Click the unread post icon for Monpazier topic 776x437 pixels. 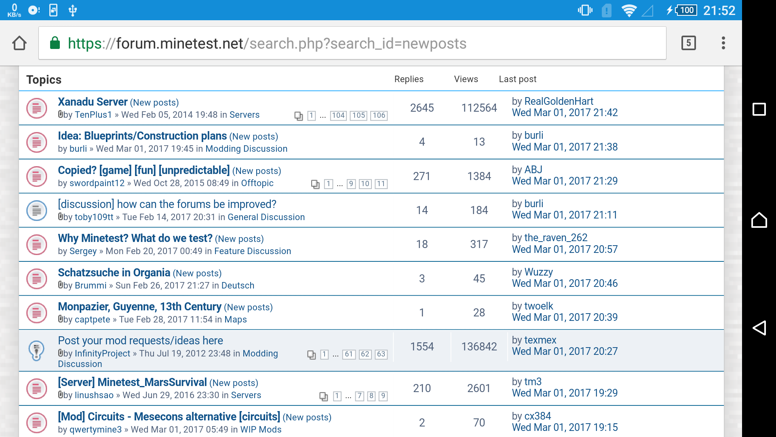tap(37, 313)
